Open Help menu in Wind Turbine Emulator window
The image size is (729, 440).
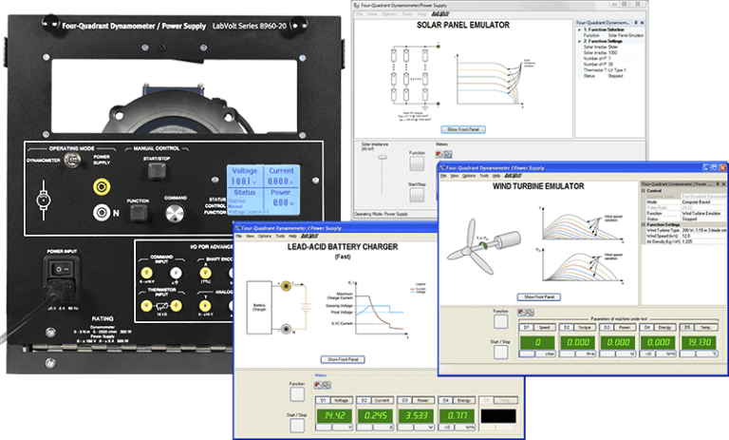[x=496, y=176]
